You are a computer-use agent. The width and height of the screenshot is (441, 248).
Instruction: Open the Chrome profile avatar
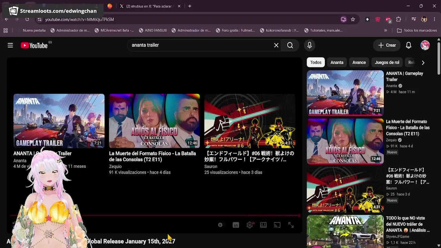click(x=424, y=19)
